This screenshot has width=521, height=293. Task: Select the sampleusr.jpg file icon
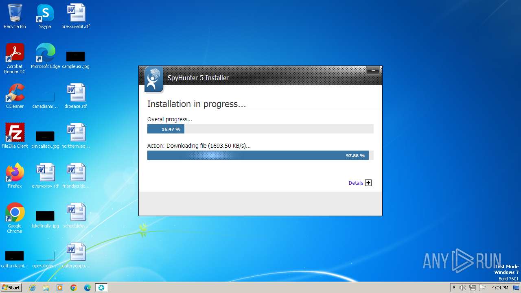(76, 59)
